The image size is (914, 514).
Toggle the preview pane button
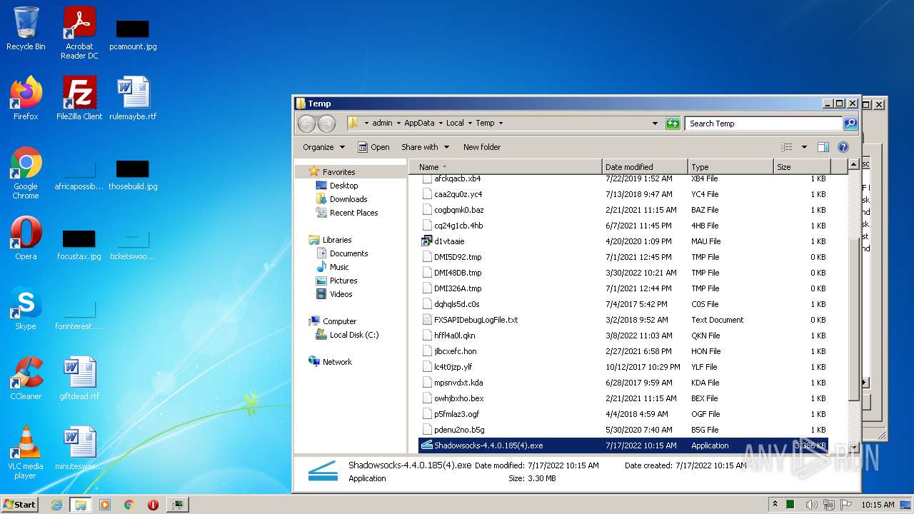point(823,147)
